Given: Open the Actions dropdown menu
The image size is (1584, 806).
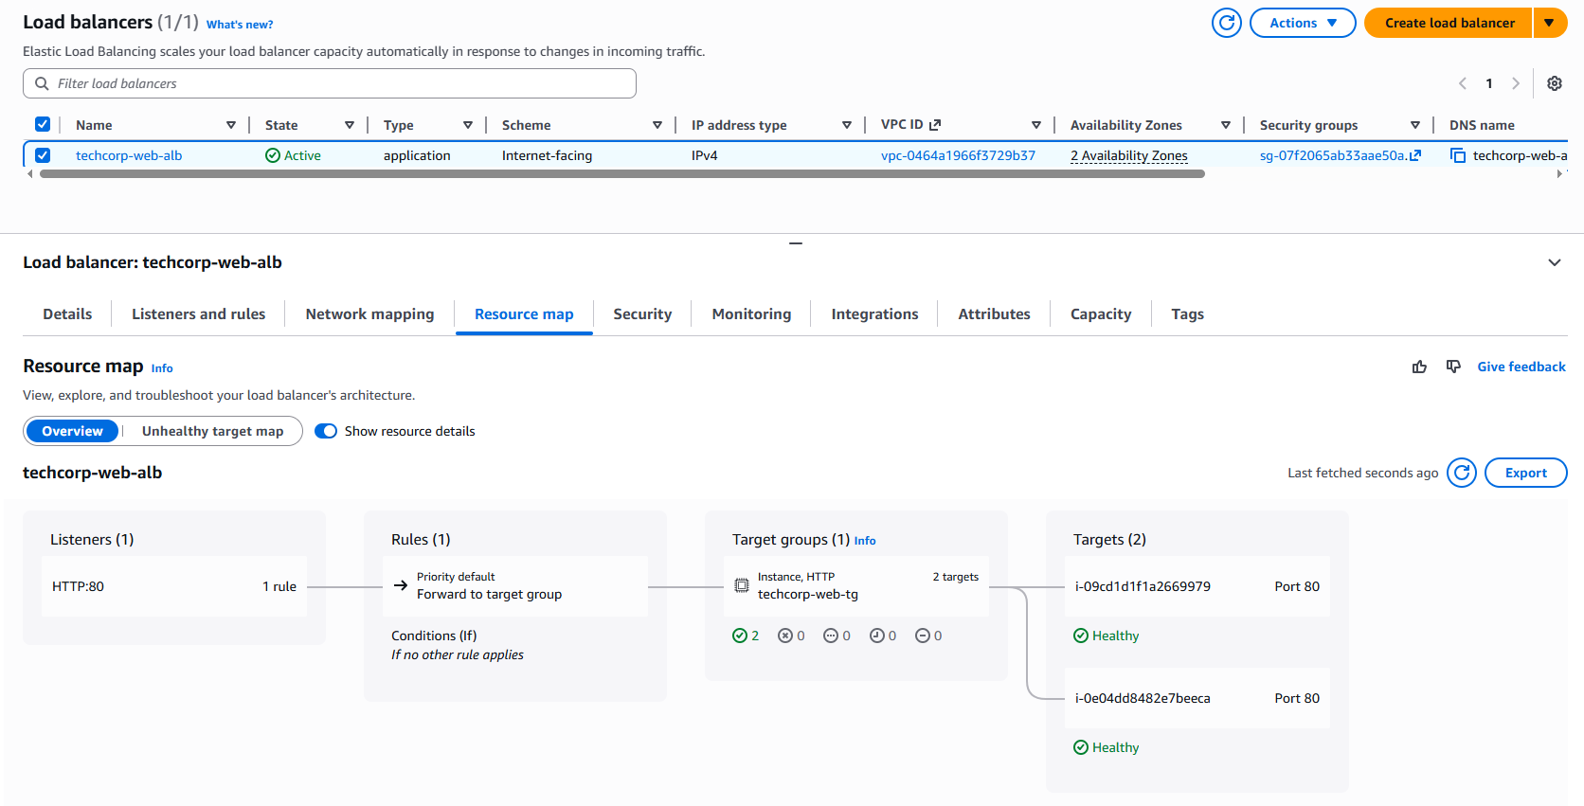Looking at the screenshot, I should pos(1302,23).
